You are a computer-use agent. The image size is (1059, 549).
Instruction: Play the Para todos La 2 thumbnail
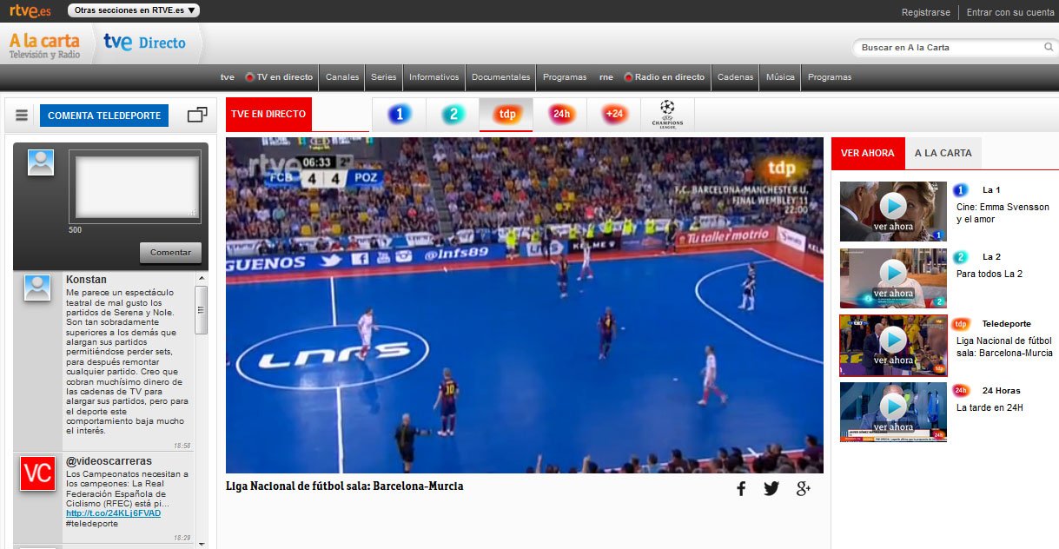pyautogui.click(x=893, y=278)
